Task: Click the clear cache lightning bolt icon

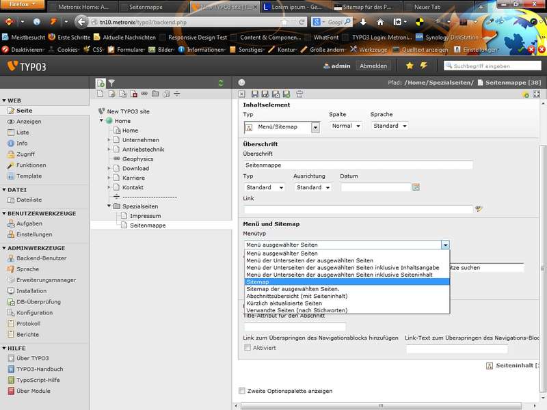Action: pyautogui.click(x=424, y=66)
